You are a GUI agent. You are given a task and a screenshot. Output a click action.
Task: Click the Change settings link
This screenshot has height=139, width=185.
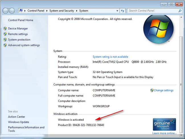point(164,90)
